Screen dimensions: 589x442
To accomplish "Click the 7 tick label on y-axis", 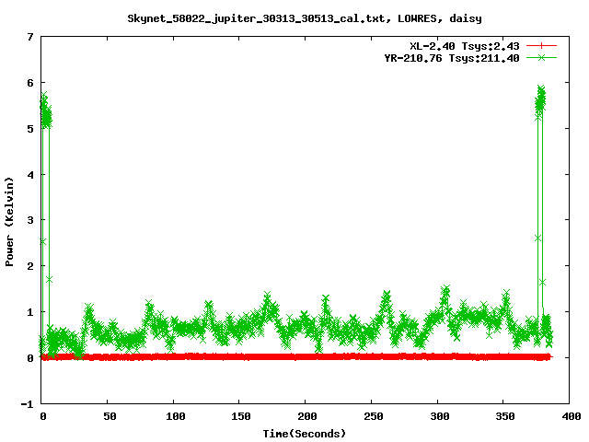I will [30, 37].
